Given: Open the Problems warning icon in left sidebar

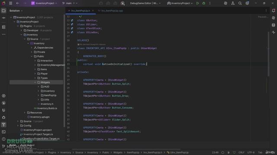Looking at the screenshot, I should tap(3, 139).
